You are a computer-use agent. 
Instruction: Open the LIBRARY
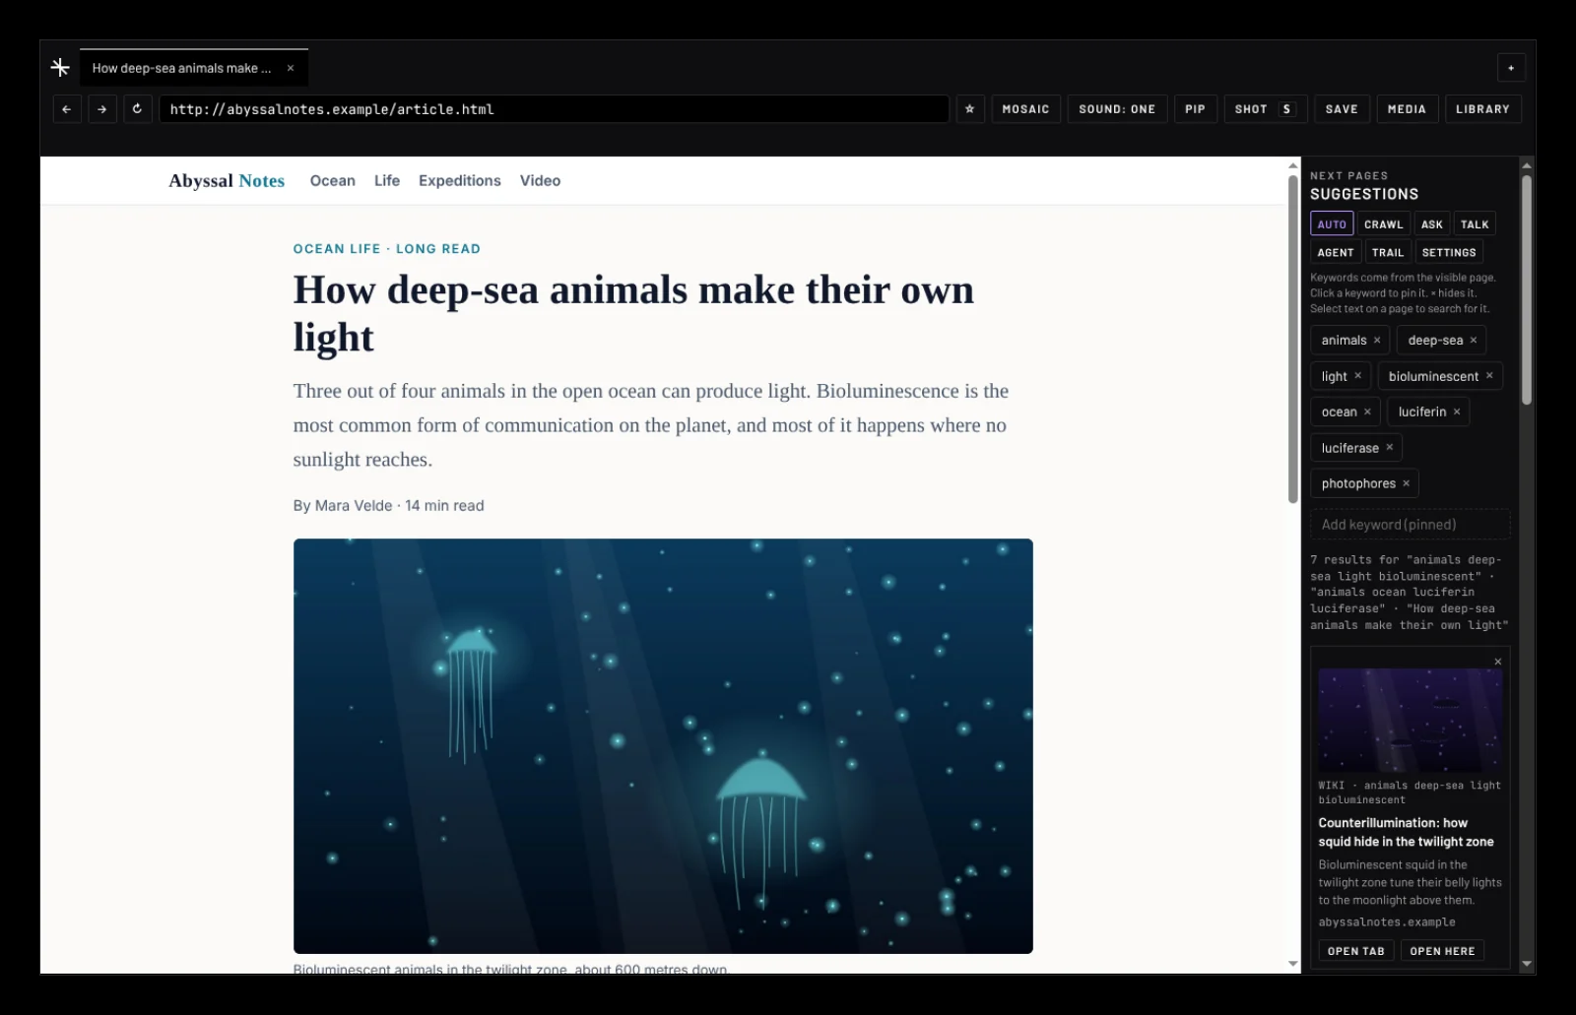[1482, 109]
